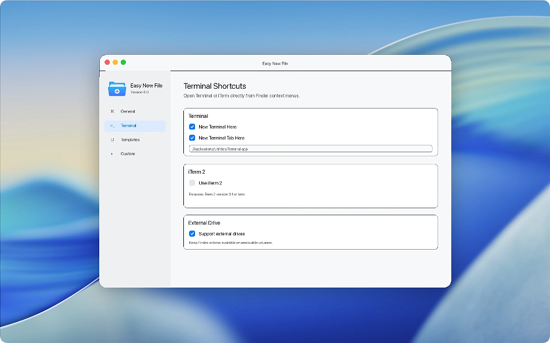Click the Easy New File window title

point(275,64)
